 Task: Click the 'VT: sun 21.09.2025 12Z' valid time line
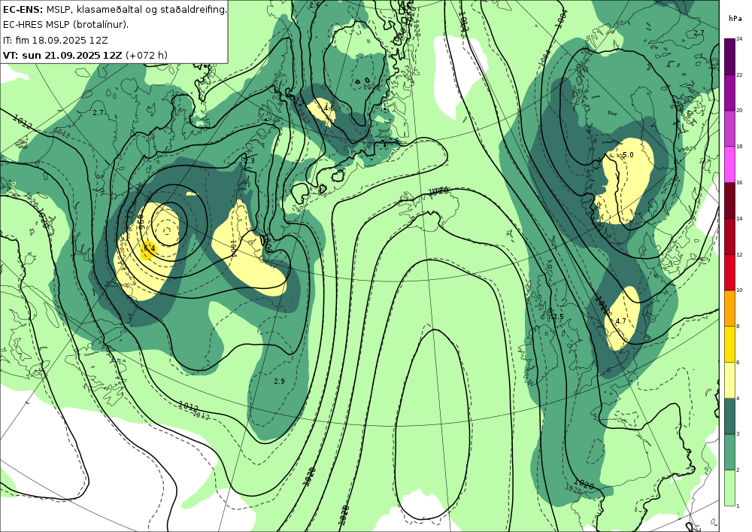coord(62,55)
